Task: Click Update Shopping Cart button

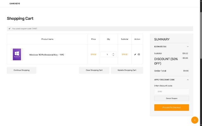Action: pos(127,70)
